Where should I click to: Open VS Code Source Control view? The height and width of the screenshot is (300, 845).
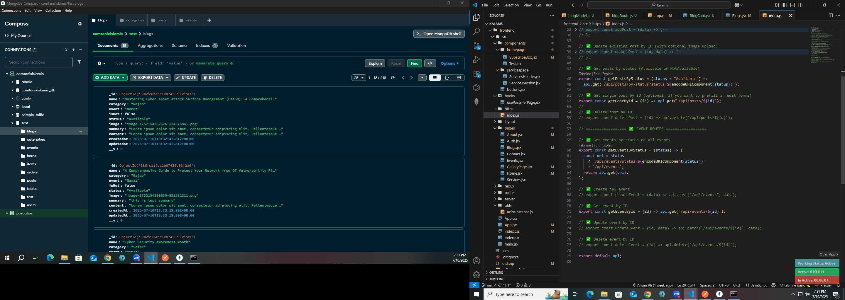pyautogui.click(x=476, y=45)
